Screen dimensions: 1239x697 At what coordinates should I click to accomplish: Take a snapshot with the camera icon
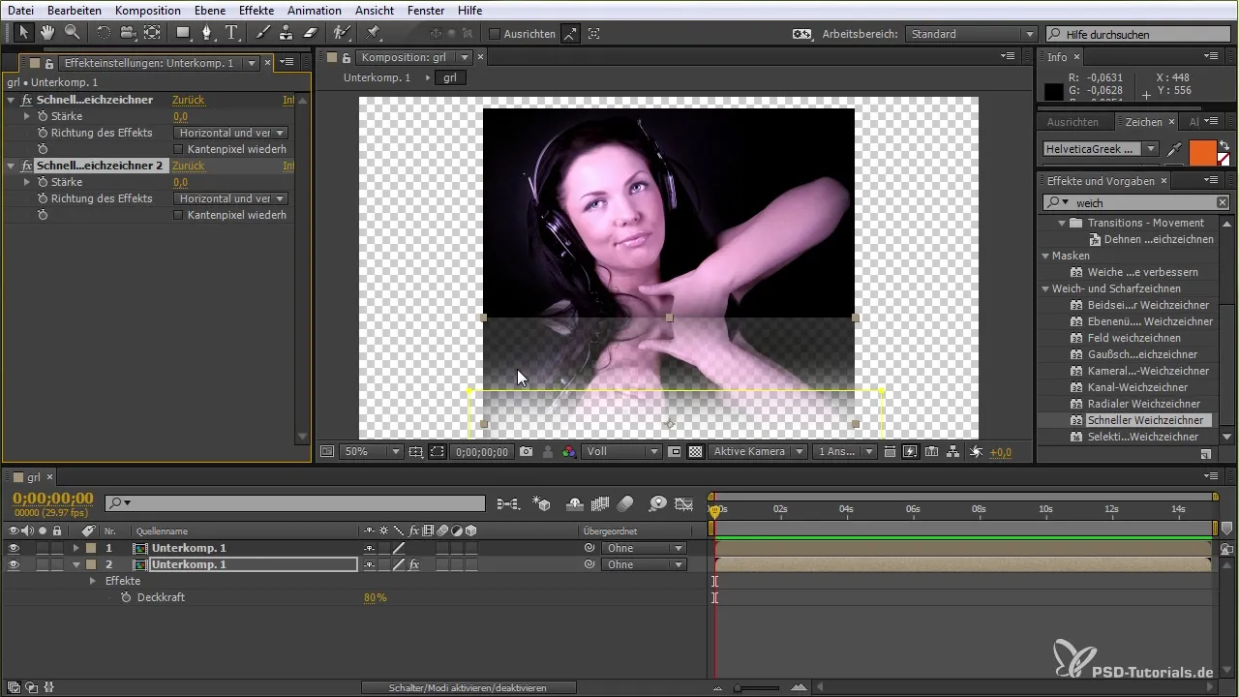[526, 451]
